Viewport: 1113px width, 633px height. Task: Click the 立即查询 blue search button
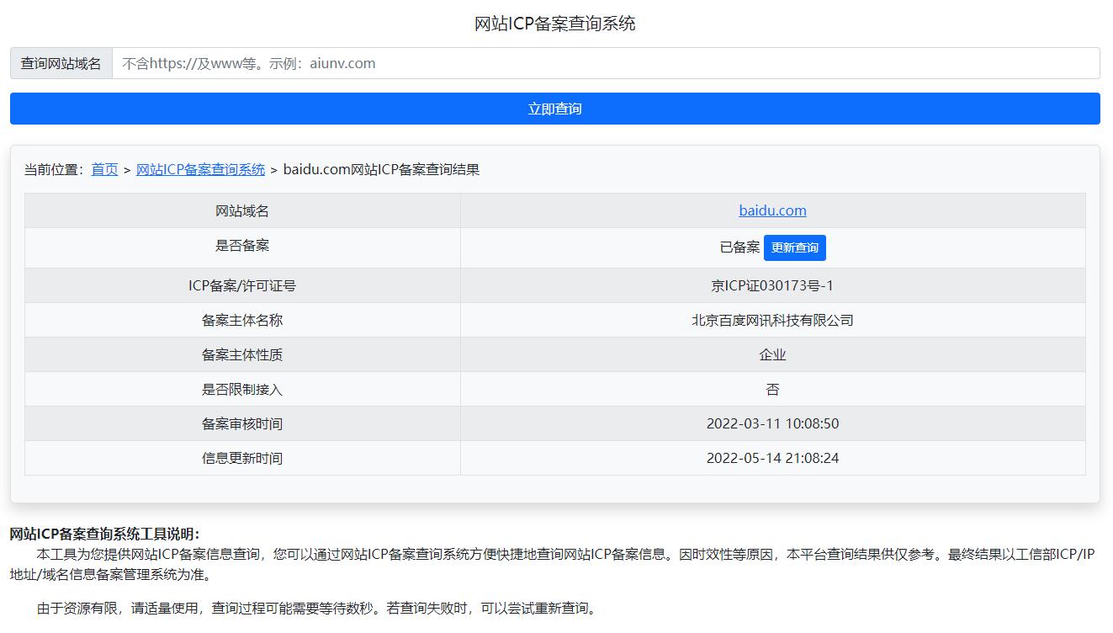[x=555, y=108]
